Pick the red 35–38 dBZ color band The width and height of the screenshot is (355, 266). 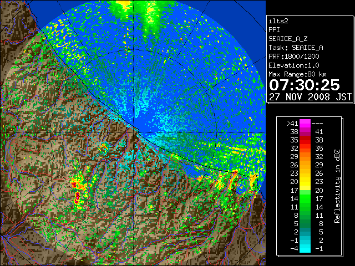tap(305, 140)
